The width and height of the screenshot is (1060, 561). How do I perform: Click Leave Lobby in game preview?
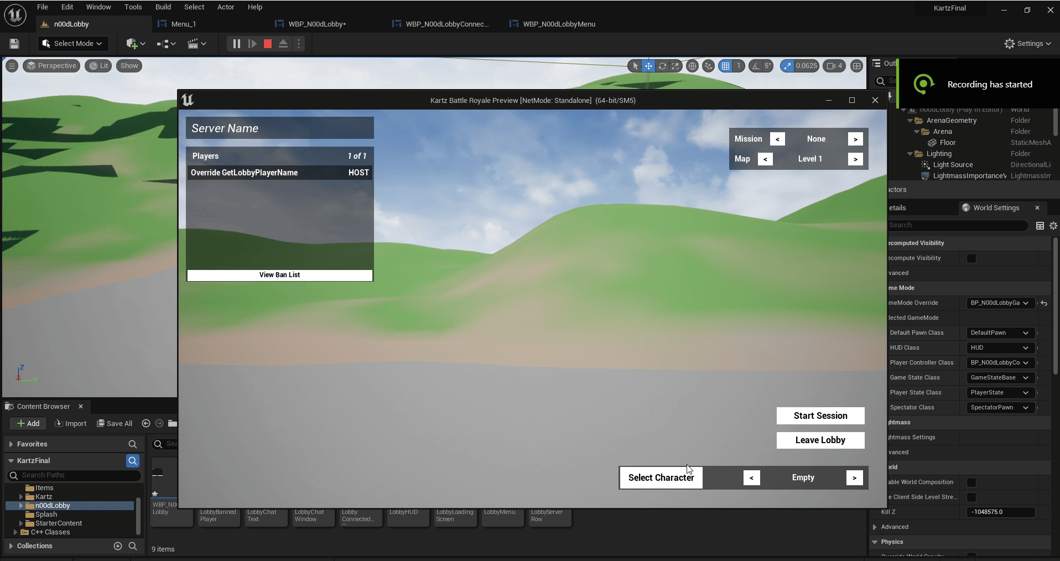coord(820,440)
